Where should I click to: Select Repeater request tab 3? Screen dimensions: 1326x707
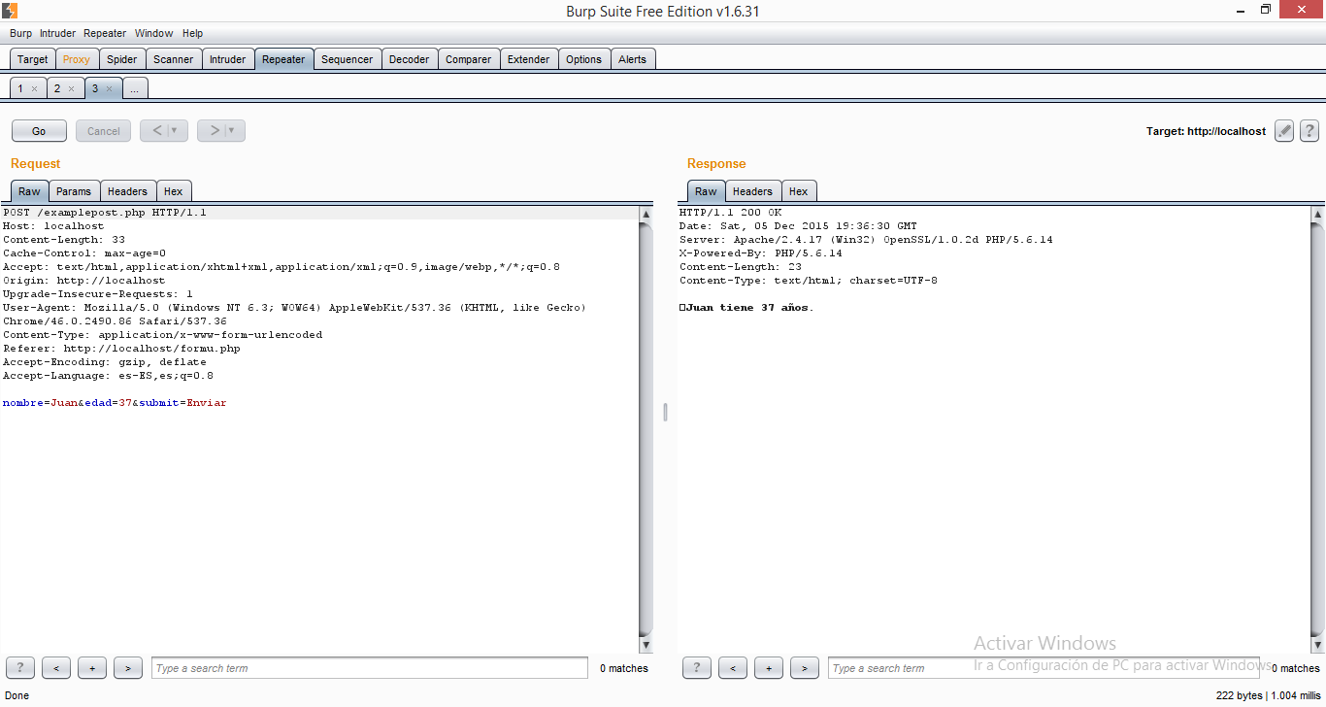pos(95,88)
